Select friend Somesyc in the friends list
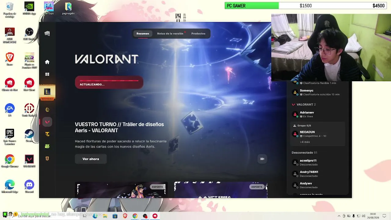 (x=318, y=92)
